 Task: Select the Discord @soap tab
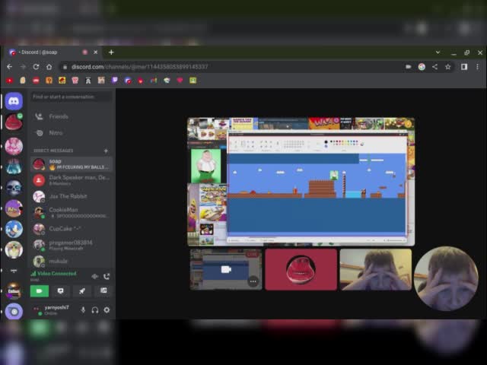(x=53, y=52)
